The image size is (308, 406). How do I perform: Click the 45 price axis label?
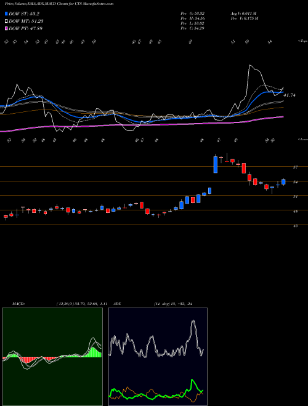pos(295,226)
